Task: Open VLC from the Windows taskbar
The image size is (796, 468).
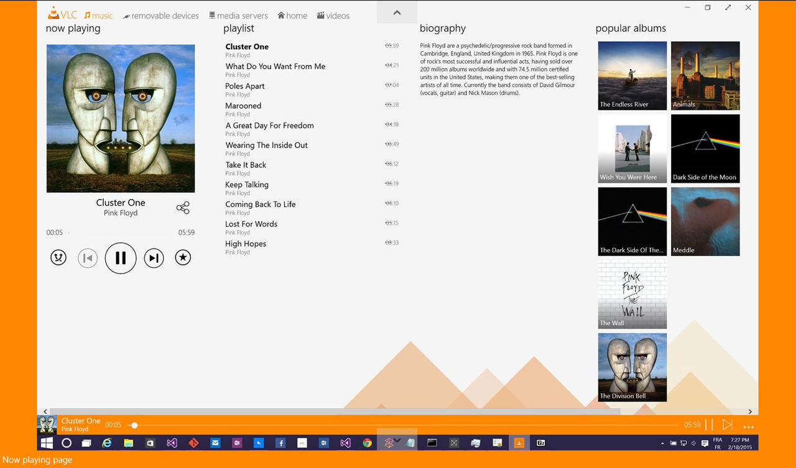Action: coord(518,443)
